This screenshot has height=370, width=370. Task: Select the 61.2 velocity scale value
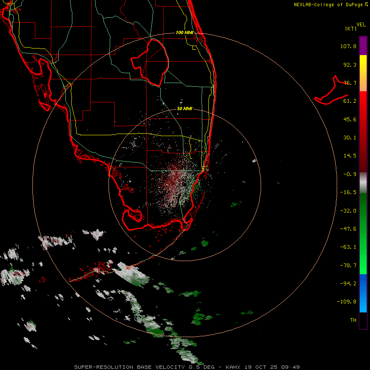pyautogui.click(x=350, y=101)
